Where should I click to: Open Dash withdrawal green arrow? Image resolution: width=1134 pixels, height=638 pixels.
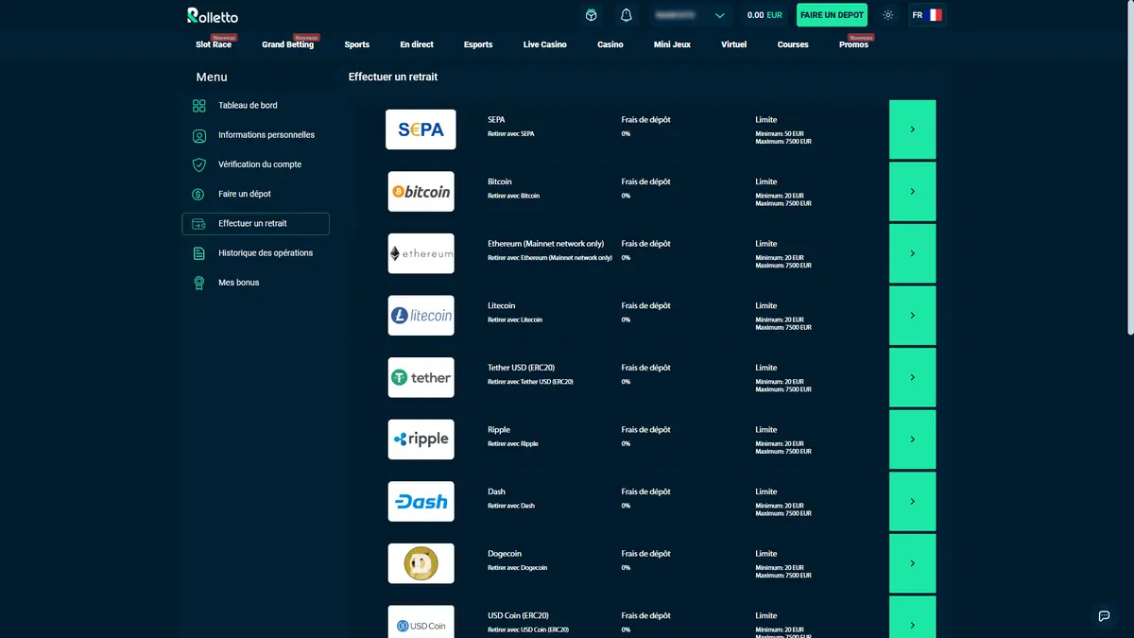click(912, 501)
